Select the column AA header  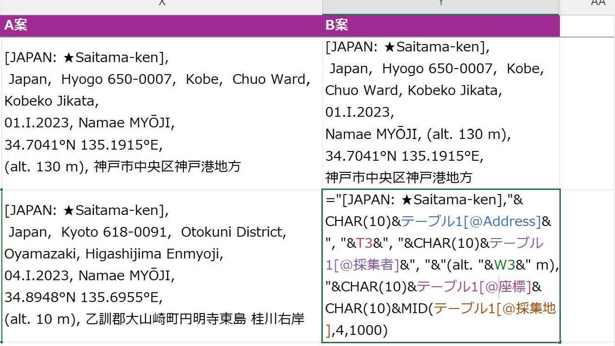coord(597,5)
